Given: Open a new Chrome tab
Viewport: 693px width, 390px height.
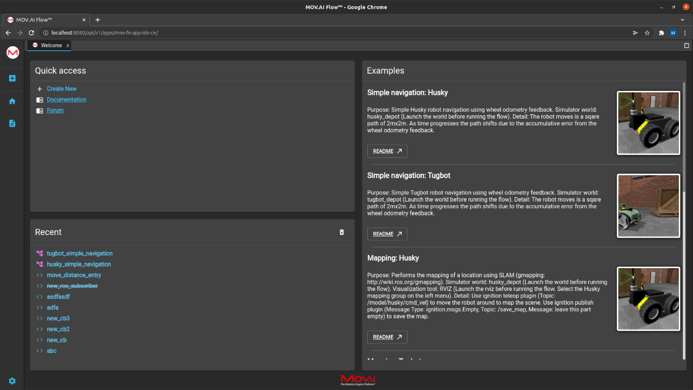Looking at the screenshot, I should click(98, 20).
